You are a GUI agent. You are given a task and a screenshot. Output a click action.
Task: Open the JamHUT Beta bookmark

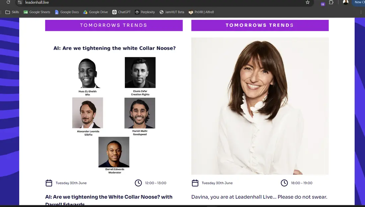(x=172, y=12)
